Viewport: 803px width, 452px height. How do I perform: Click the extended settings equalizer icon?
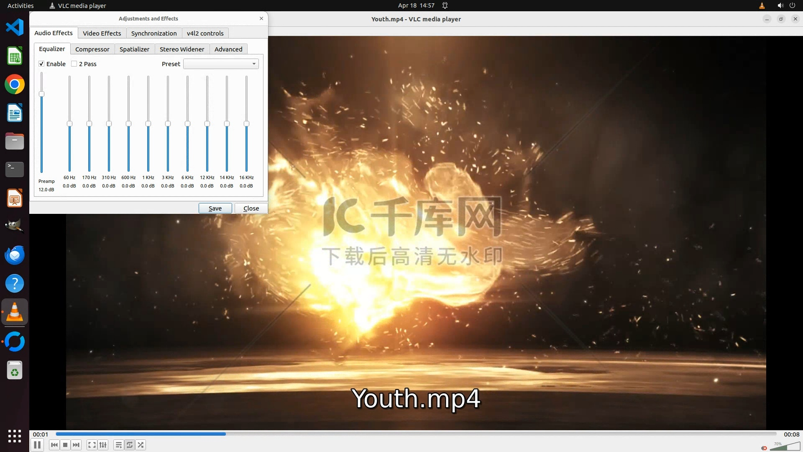103,445
